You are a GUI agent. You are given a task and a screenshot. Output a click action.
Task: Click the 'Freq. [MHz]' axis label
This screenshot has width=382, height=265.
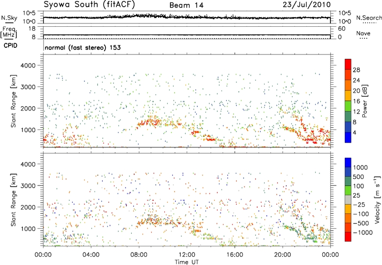click(x=9, y=33)
